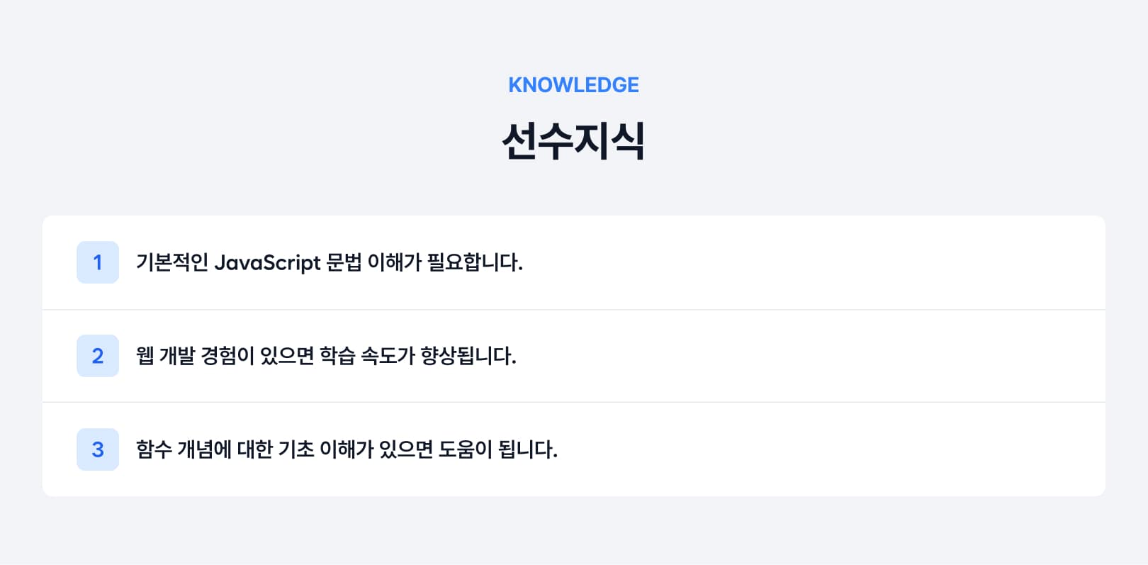The height and width of the screenshot is (565, 1148).
Task: Click 기초 in the third list item
Action: pos(296,449)
